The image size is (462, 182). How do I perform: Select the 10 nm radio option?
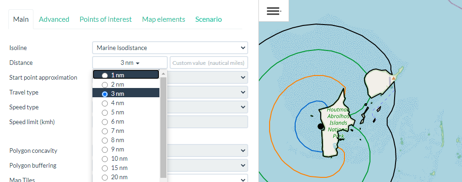pyautogui.click(x=105, y=159)
